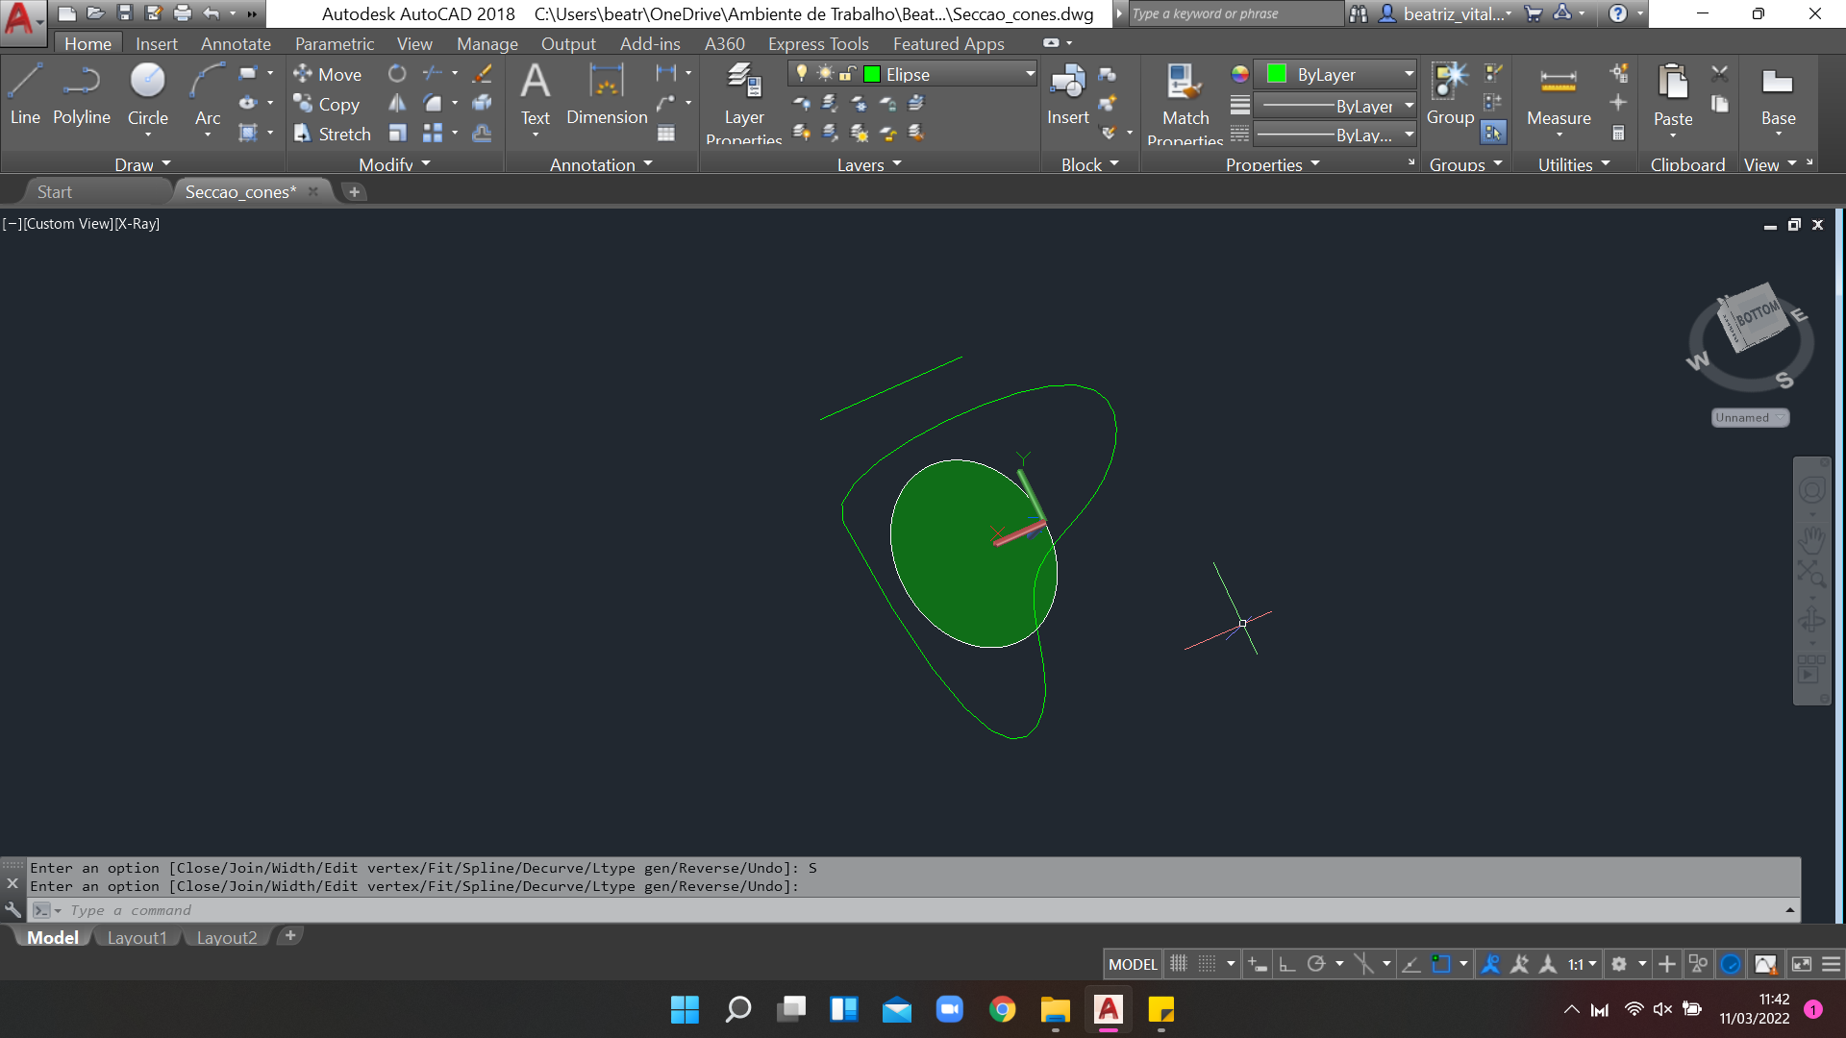Image resolution: width=1846 pixels, height=1038 pixels.
Task: Select the Rotate tool icon
Action: (397, 73)
